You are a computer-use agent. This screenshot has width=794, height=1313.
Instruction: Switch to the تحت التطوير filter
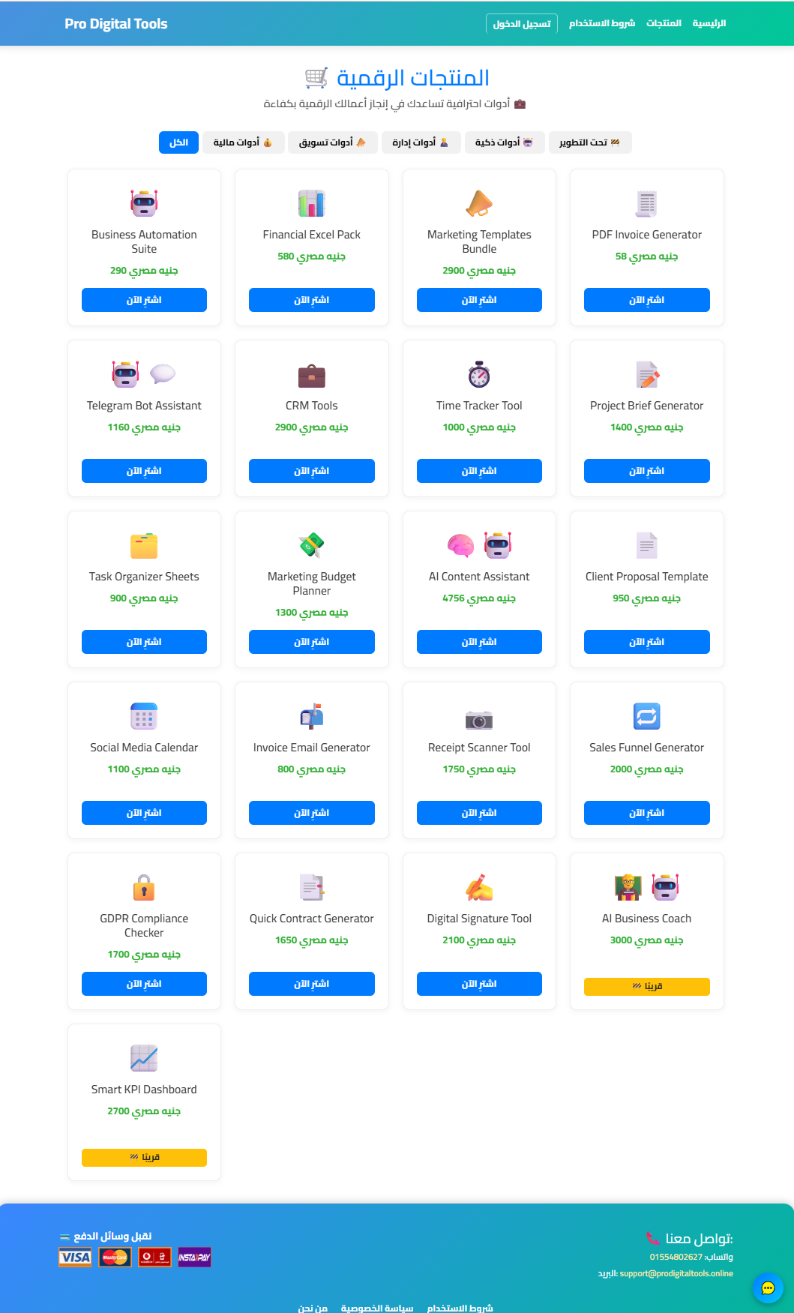(x=589, y=142)
